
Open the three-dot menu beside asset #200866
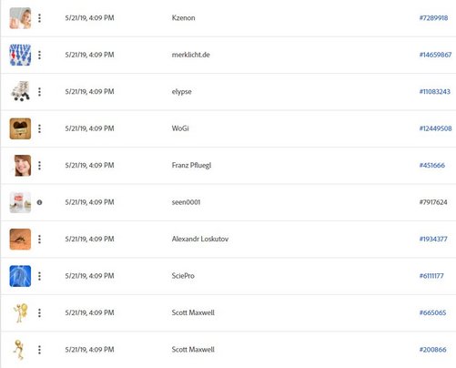click(x=39, y=350)
